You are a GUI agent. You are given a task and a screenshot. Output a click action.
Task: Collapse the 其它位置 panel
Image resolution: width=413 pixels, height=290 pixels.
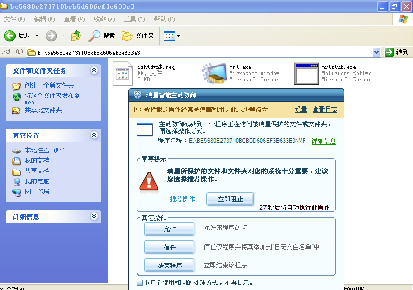(x=94, y=135)
